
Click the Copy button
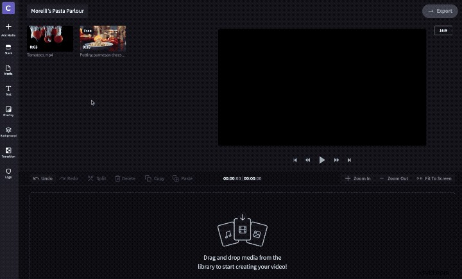(x=155, y=178)
